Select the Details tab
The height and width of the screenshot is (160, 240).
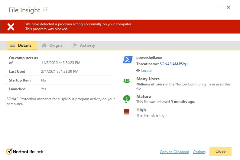(22, 45)
